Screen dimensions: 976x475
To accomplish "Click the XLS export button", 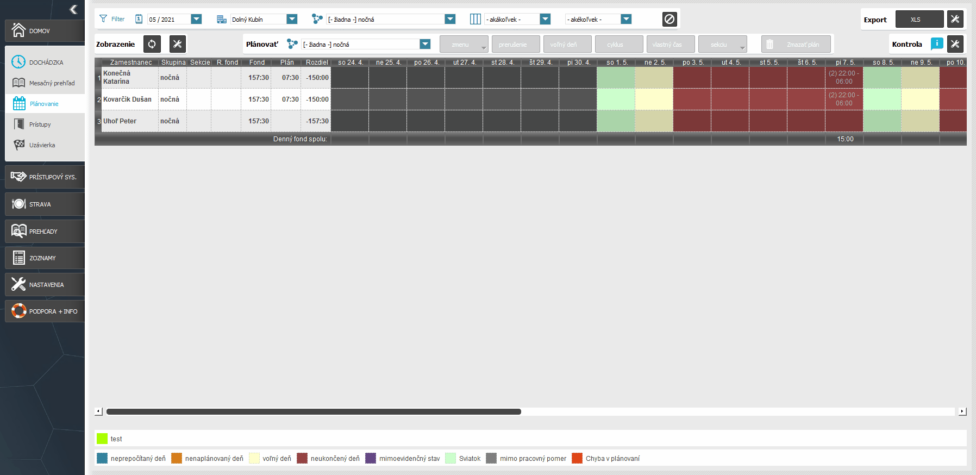I will tap(919, 19).
